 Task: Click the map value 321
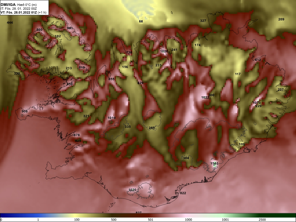tap(86, 116)
